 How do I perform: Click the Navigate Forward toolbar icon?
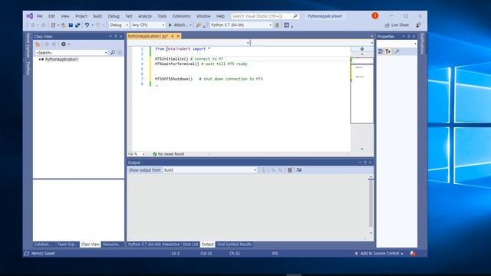(44, 25)
